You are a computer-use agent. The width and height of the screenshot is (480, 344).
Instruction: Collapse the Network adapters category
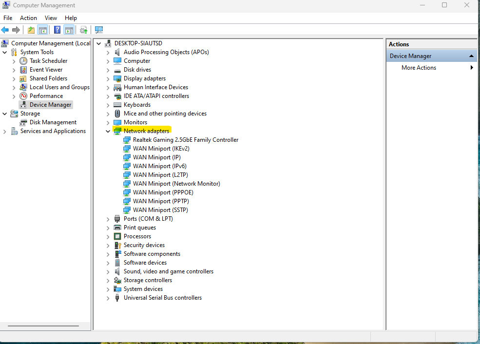click(108, 131)
